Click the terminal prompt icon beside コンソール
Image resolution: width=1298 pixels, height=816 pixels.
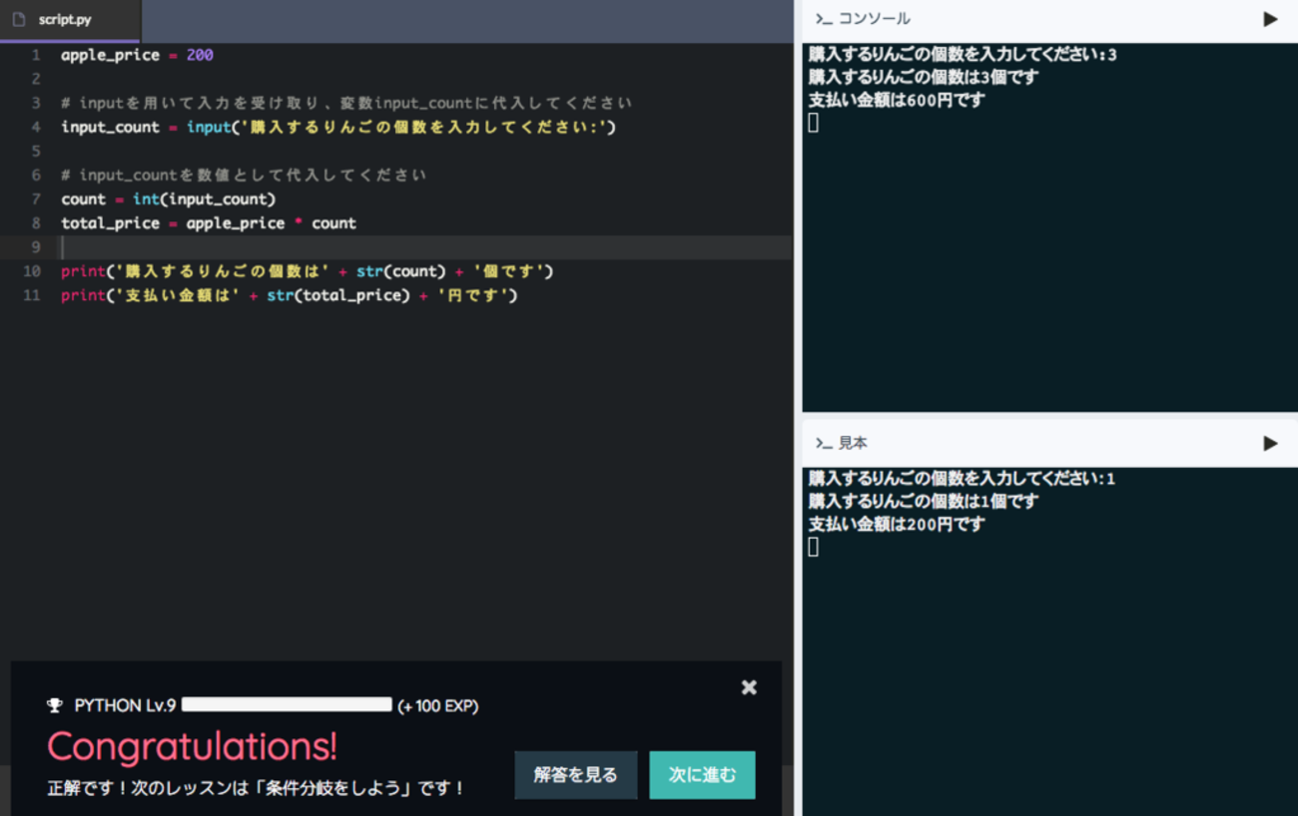pos(823,19)
